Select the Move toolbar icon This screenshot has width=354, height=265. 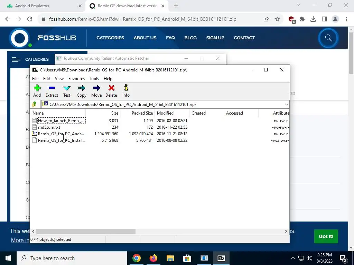click(x=96, y=91)
